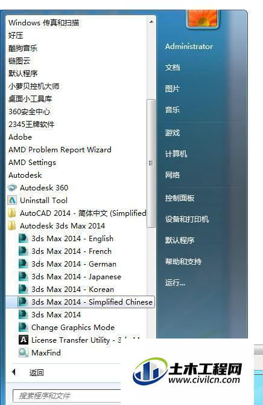Click the program list scroll-up arrow

(x=151, y=22)
